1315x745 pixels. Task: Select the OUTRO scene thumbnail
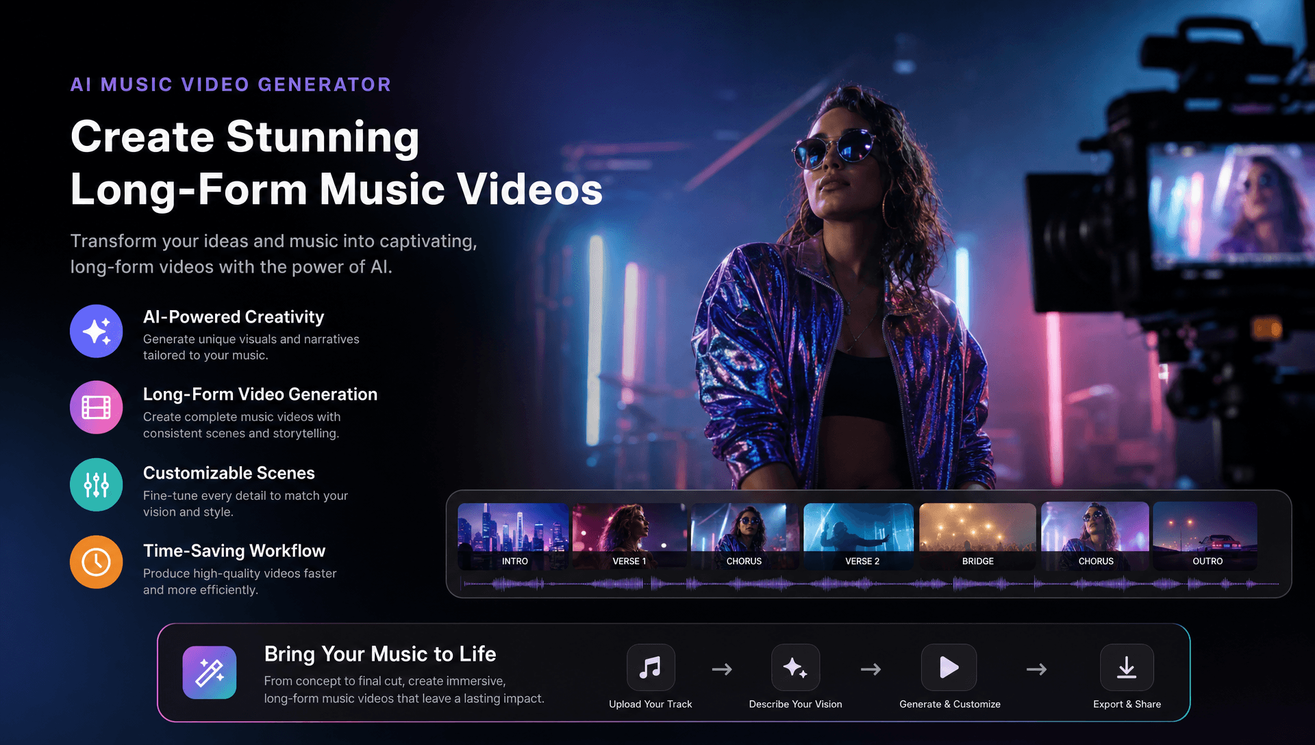coord(1205,536)
